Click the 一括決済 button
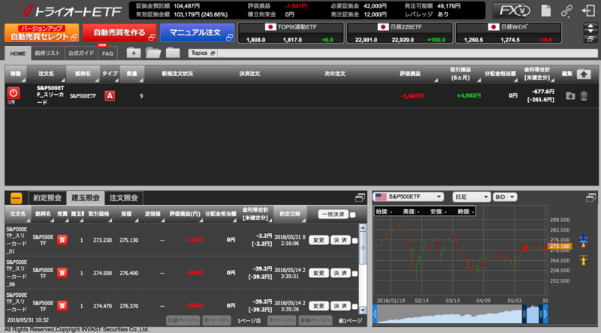Image resolution: width=601 pixels, height=333 pixels. tap(333, 214)
